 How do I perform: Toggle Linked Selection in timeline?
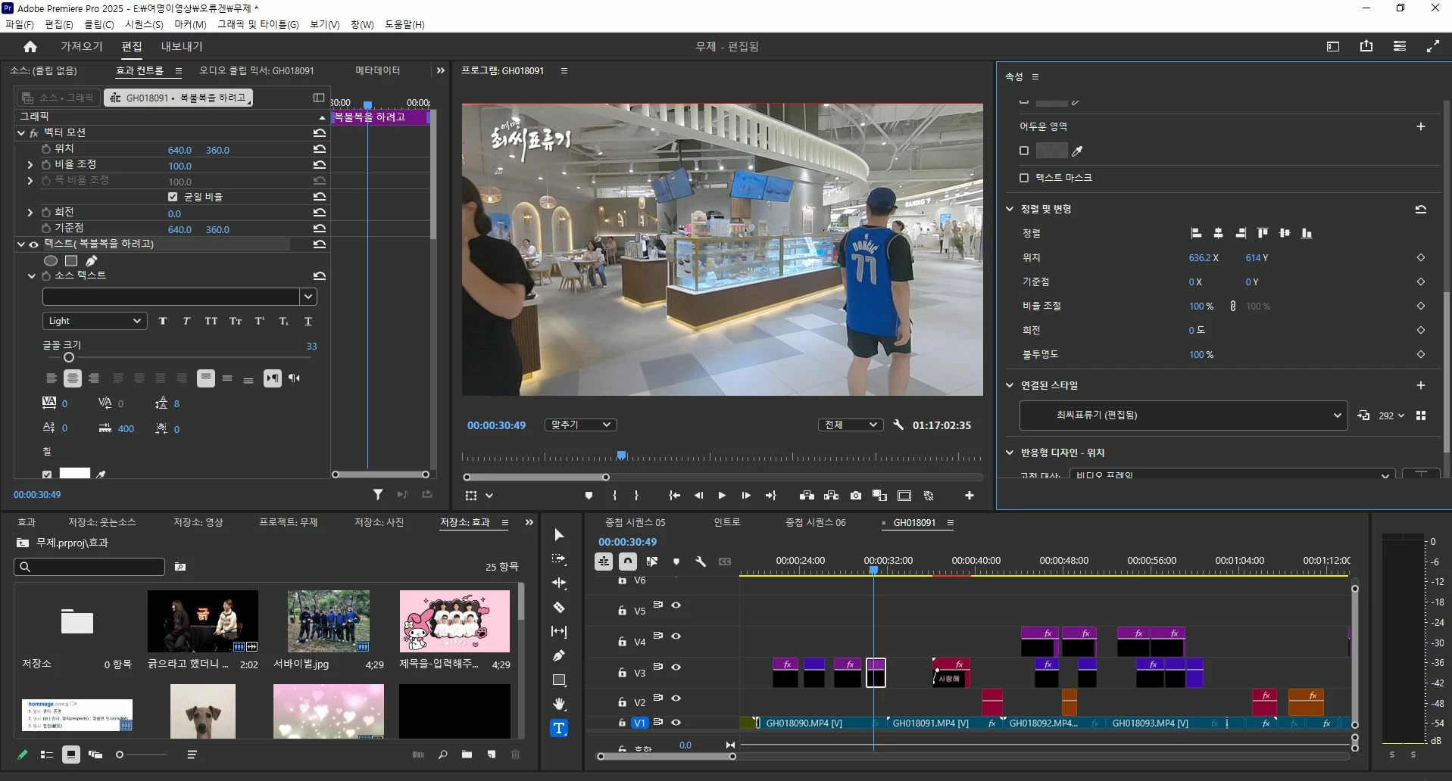click(652, 562)
